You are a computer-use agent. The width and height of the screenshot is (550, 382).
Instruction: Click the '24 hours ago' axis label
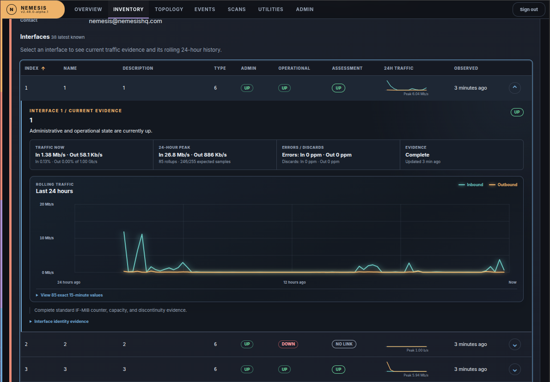tap(69, 283)
